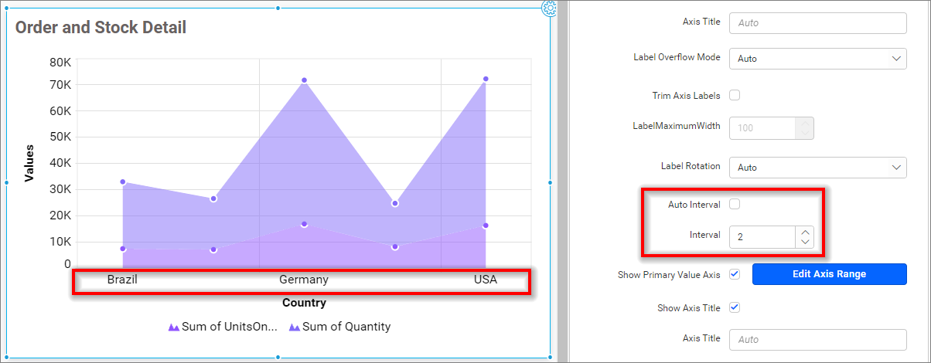Click the Sum of Quantity legend icon

point(295,327)
